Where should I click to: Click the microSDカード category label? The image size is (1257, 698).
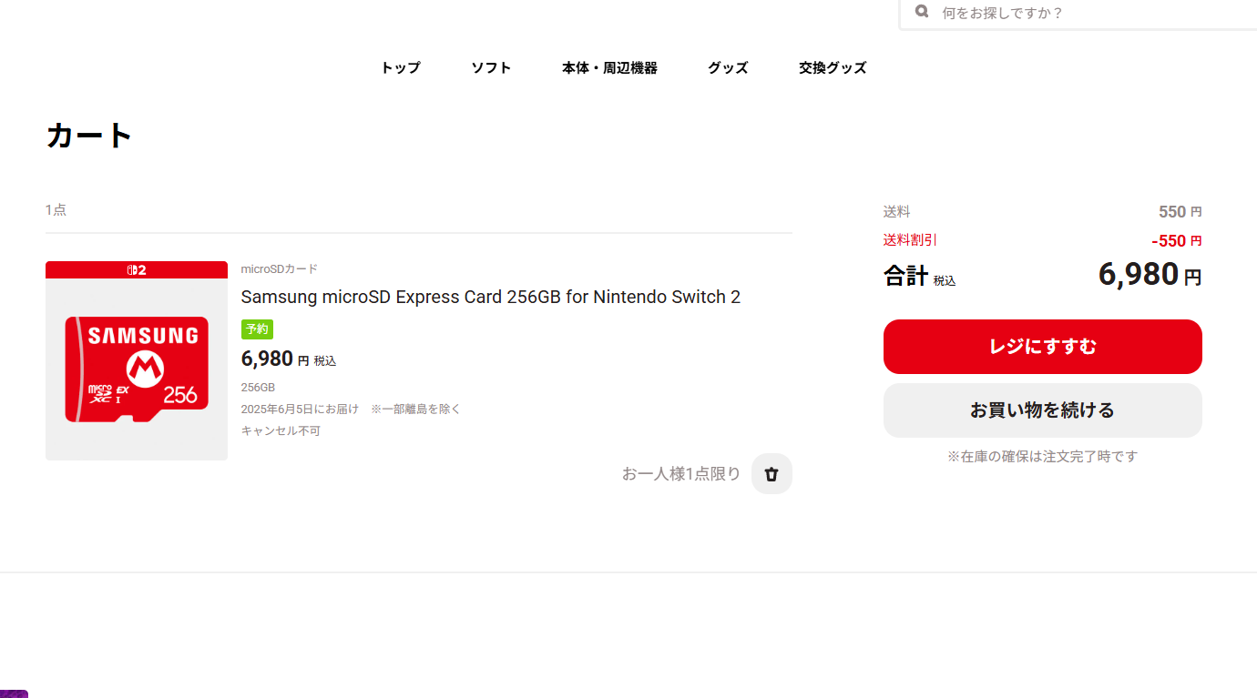(279, 269)
